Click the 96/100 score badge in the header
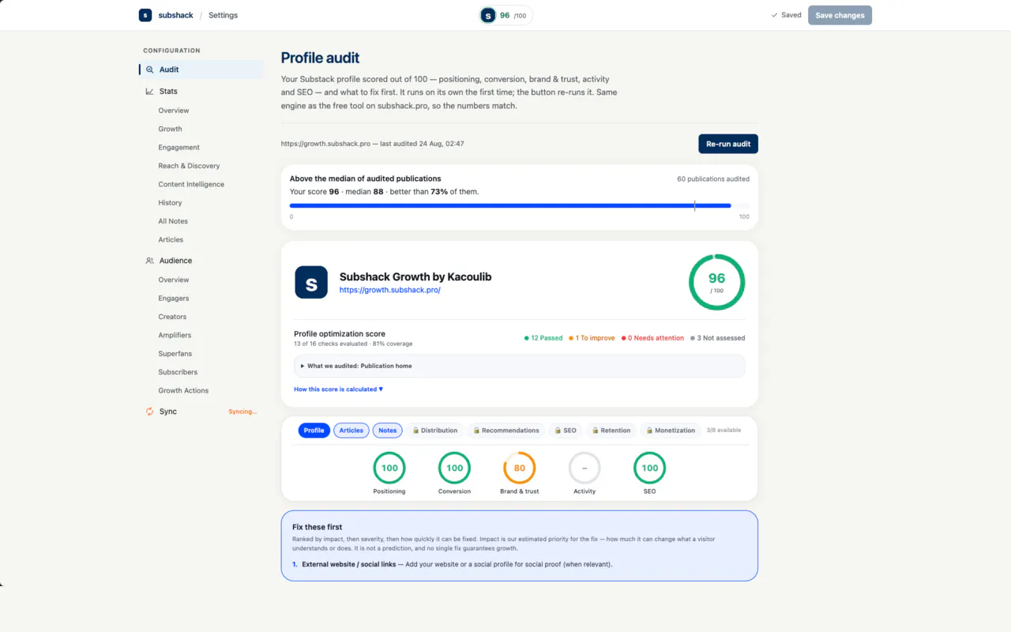Viewport: 1011px width, 632px height. click(x=505, y=15)
